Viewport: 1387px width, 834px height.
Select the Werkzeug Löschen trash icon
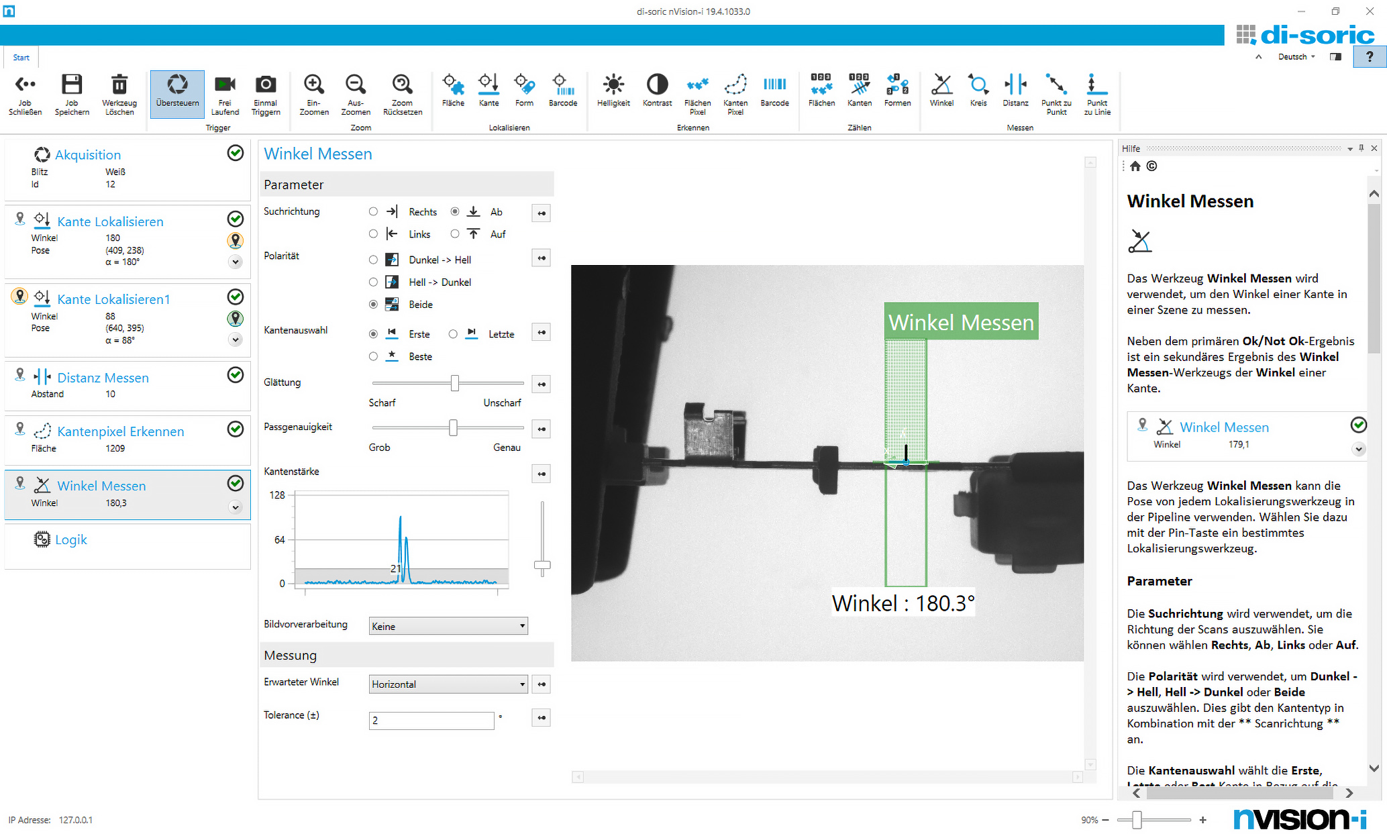click(x=119, y=85)
